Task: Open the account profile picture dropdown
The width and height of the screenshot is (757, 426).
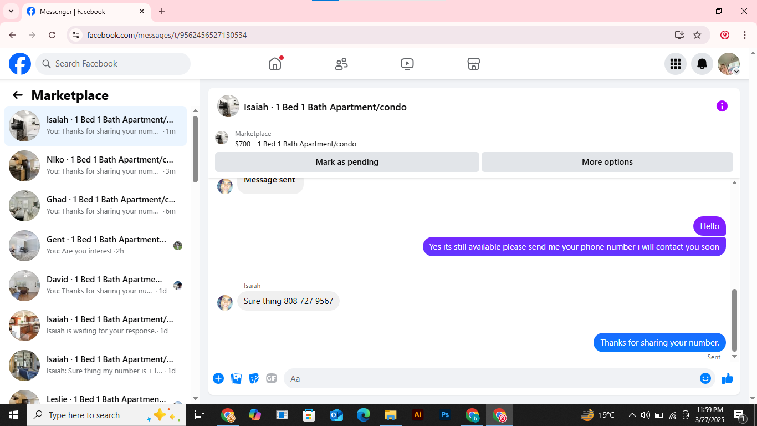Action: pyautogui.click(x=729, y=64)
